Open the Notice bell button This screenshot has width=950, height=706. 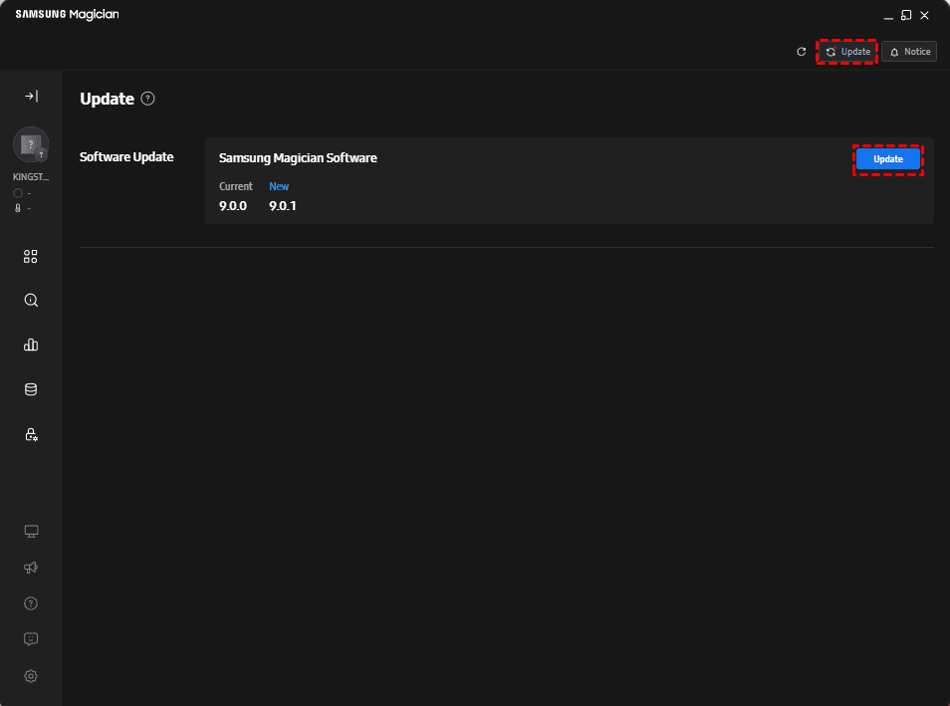click(909, 52)
